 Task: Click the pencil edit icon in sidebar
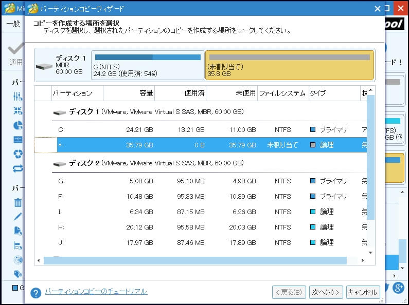18,217
